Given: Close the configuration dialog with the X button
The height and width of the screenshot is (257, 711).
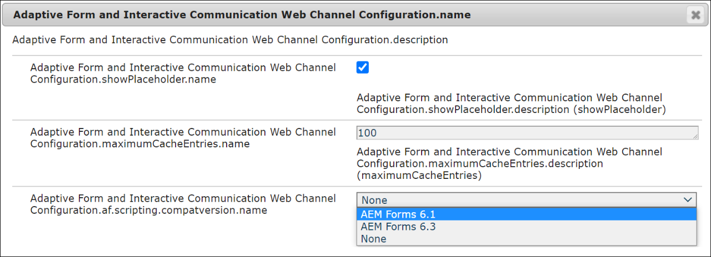Looking at the screenshot, I should point(694,15).
